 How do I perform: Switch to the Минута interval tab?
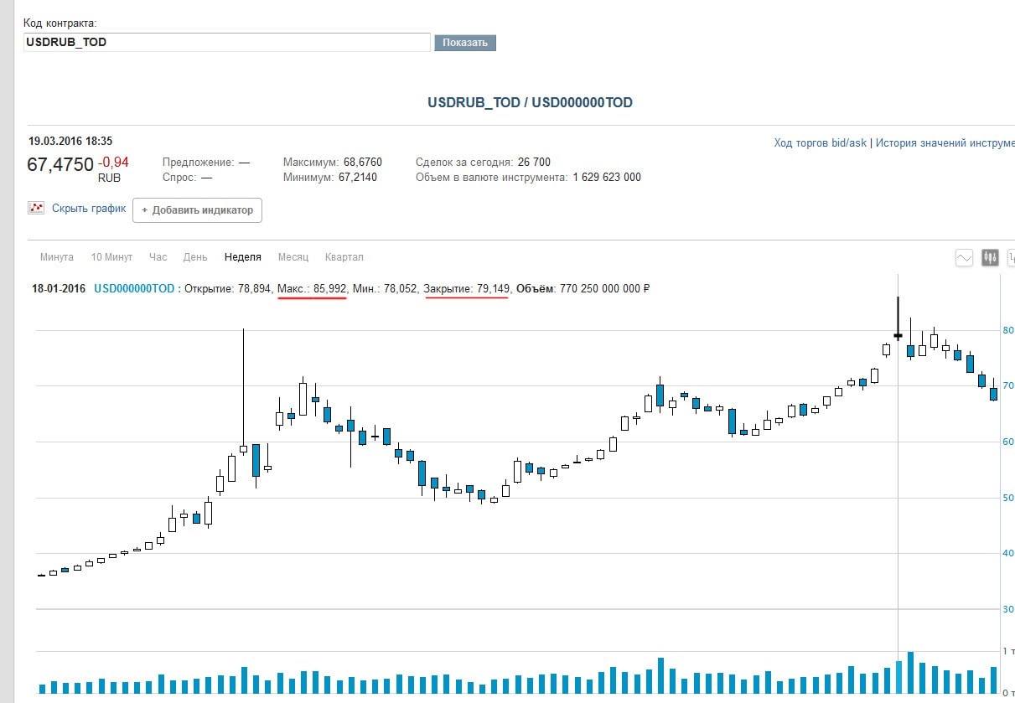57,257
